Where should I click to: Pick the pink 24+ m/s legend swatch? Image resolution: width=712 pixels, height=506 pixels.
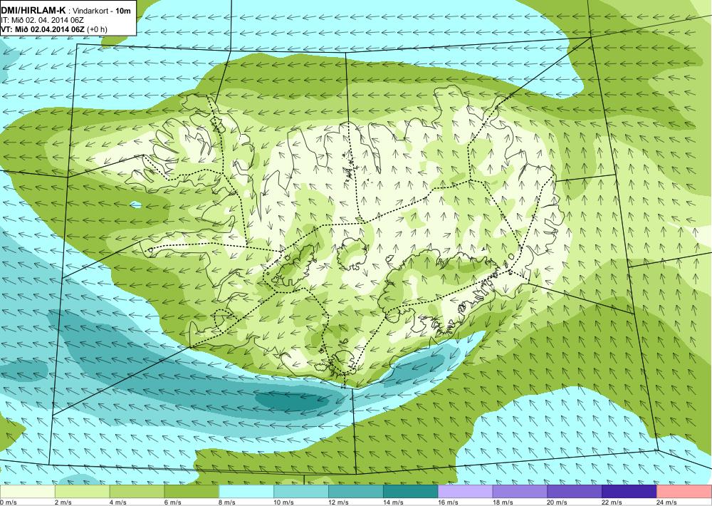pyautogui.click(x=684, y=492)
